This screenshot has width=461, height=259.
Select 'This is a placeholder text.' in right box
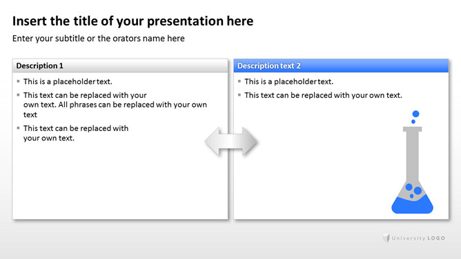point(288,81)
